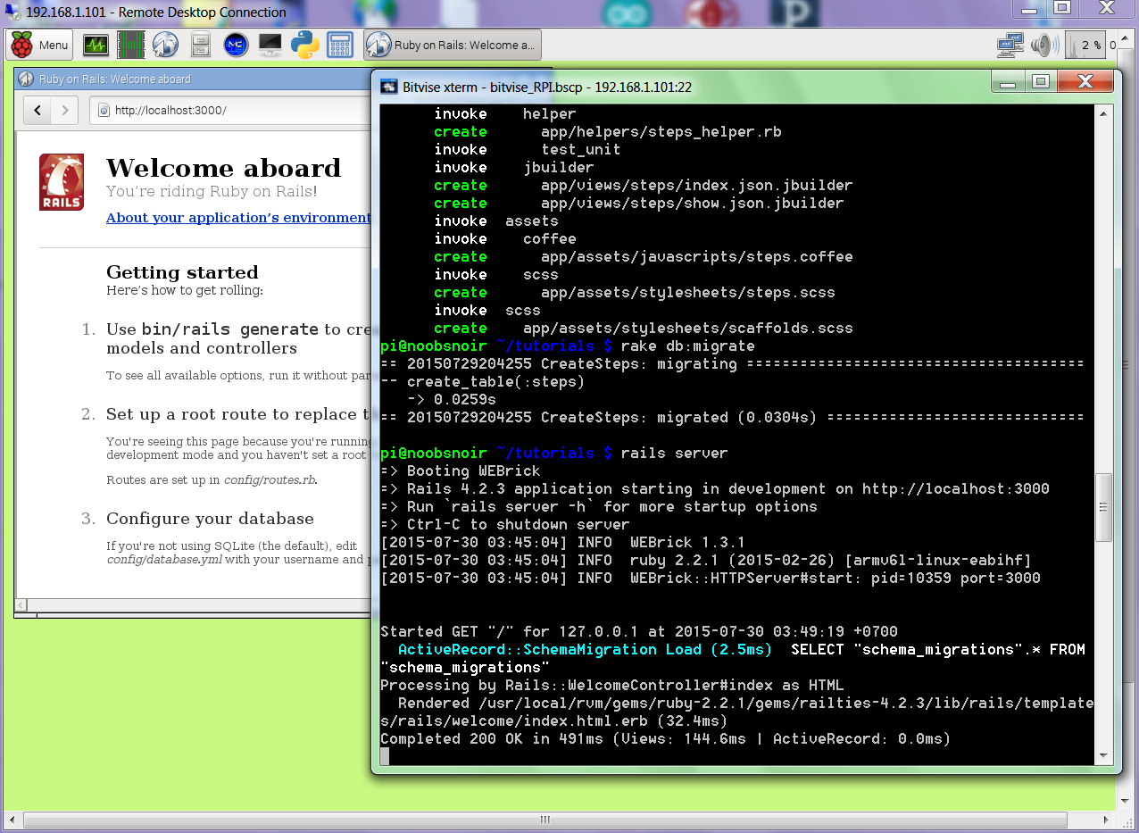Click the xterm vertical scrollbar thumb
This screenshot has height=833, width=1139.
coord(1104,507)
